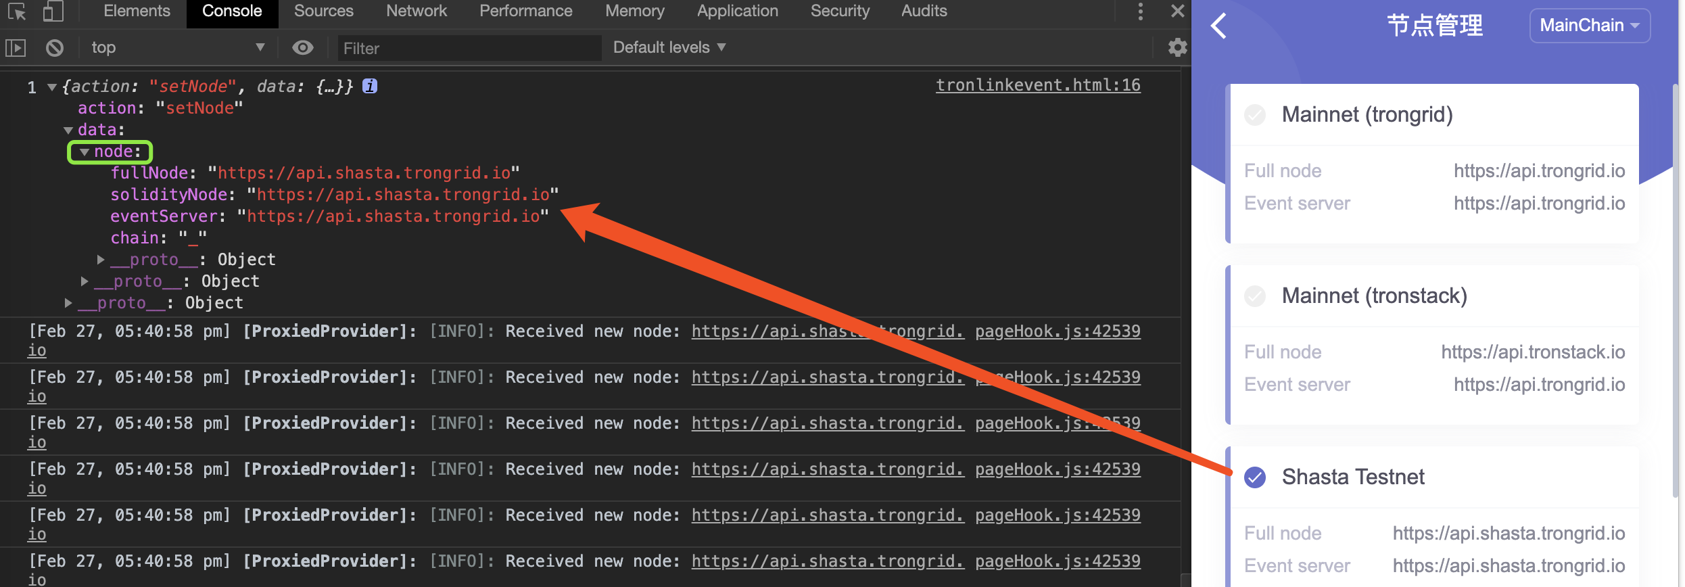1685x587 pixels.
Task: Switch to the Console tab
Action: click(232, 11)
